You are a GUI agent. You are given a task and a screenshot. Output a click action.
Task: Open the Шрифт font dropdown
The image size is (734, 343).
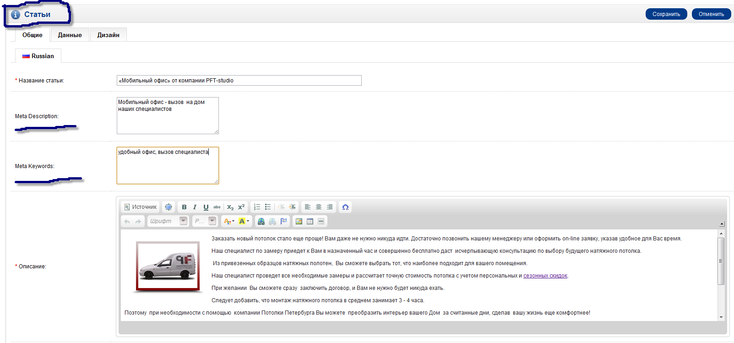[183, 221]
